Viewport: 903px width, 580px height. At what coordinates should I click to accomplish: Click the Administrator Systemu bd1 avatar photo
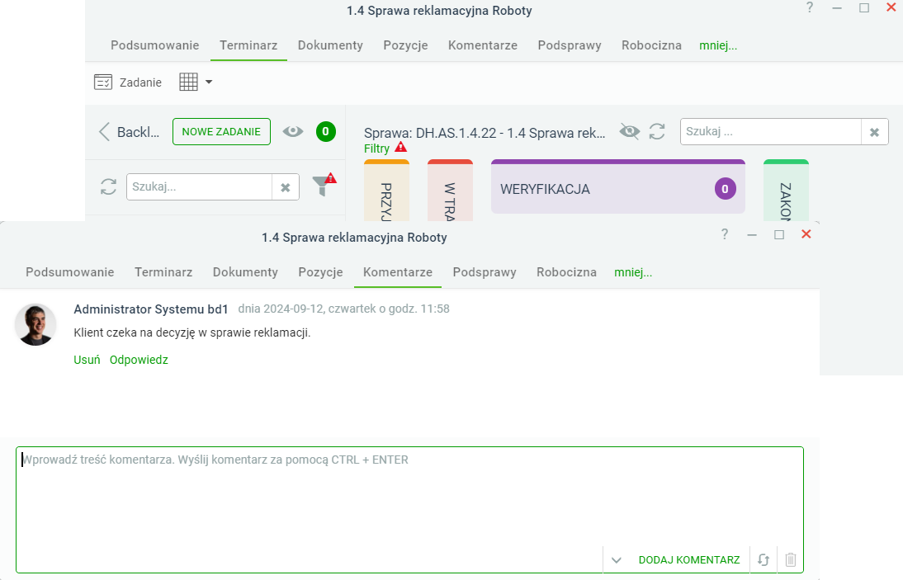[x=35, y=325]
